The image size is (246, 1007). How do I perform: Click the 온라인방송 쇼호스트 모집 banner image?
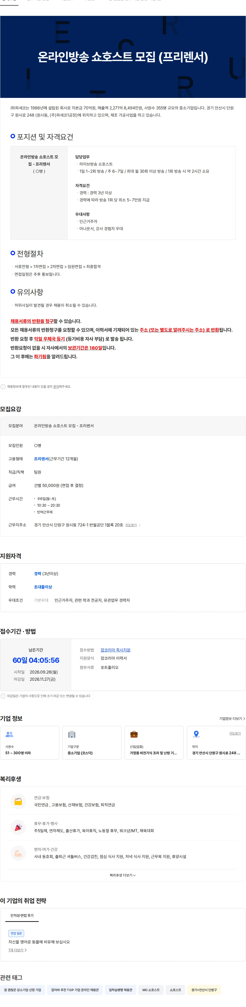(123, 57)
